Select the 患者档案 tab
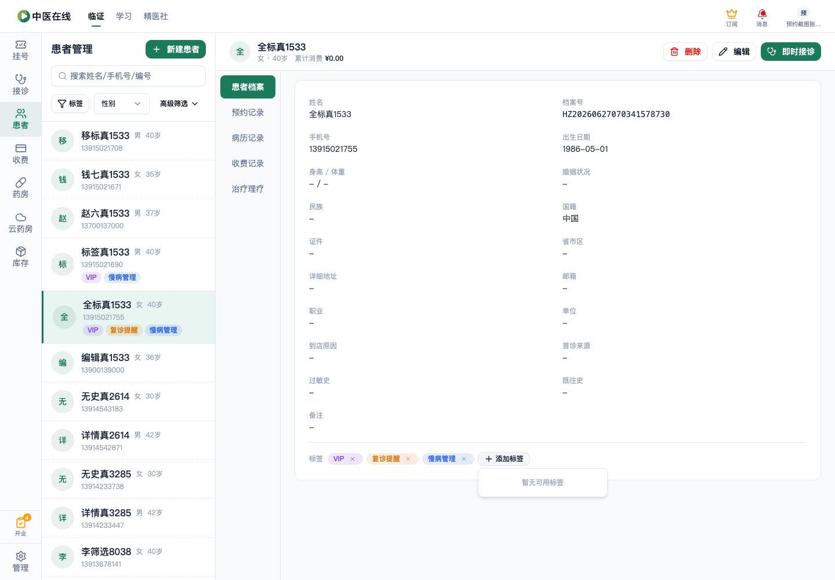This screenshot has height=580, width=835. point(248,87)
